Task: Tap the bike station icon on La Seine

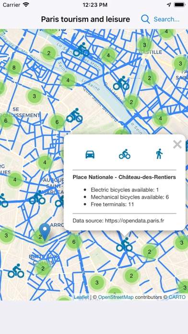Action: [81, 49]
